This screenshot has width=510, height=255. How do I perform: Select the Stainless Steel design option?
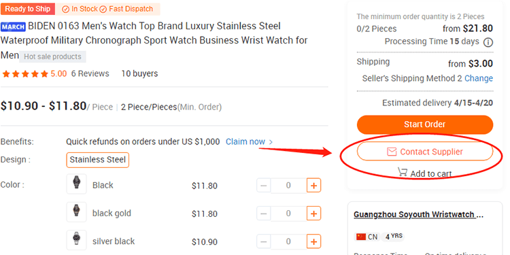pos(97,160)
